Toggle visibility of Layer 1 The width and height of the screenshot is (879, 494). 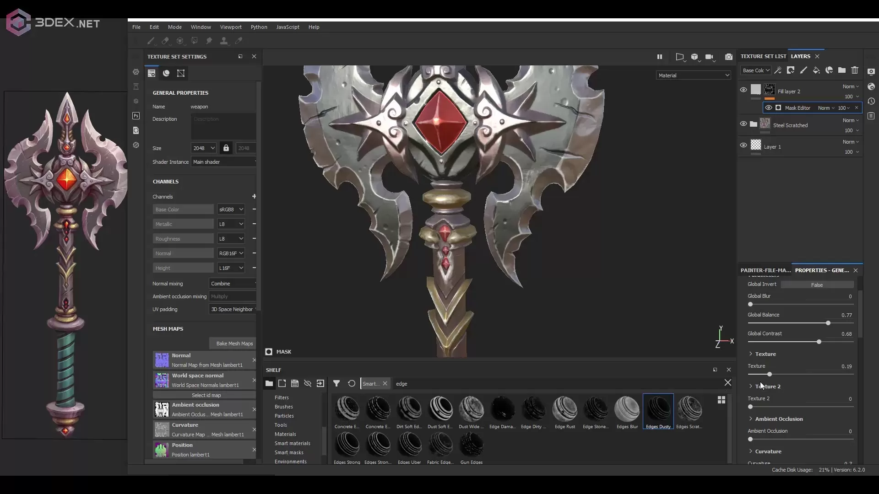click(x=743, y=145)
